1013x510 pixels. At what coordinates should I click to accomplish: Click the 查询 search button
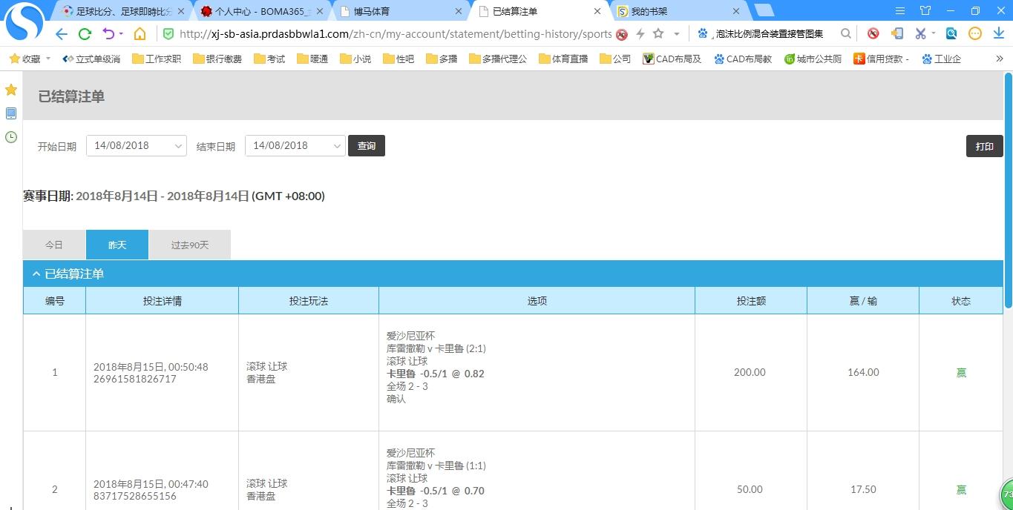pyautogui.click(x=367, y=146)
